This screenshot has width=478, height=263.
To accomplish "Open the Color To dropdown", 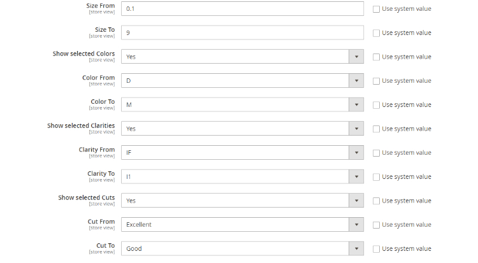I will coord(242,104).
